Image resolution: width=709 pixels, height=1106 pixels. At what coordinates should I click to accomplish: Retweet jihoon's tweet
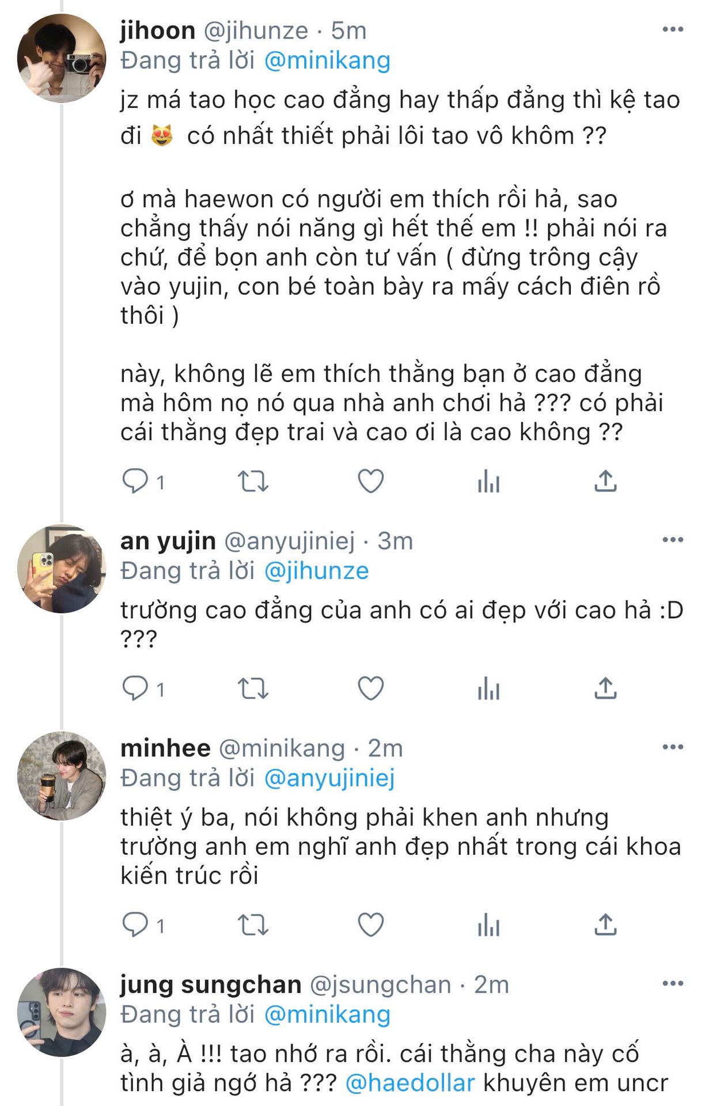(x=253, y=481)
